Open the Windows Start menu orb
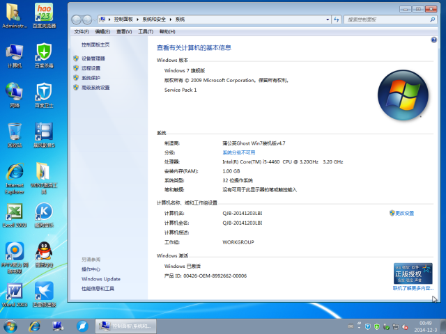 click(x=10, y=326)
